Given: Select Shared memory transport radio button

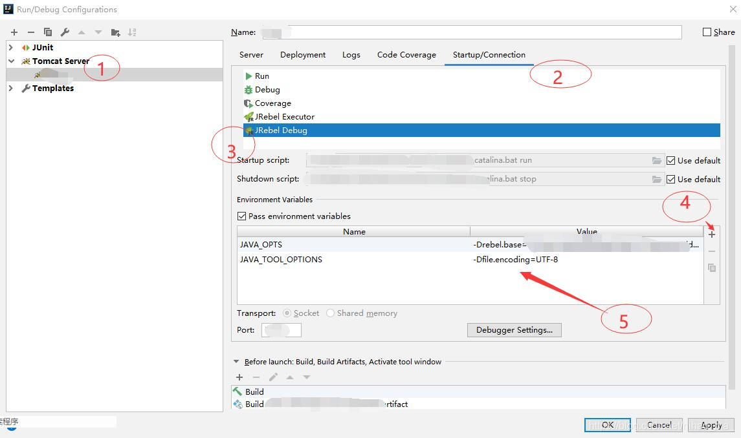Looking at the screenshot, I should (330, 313).
